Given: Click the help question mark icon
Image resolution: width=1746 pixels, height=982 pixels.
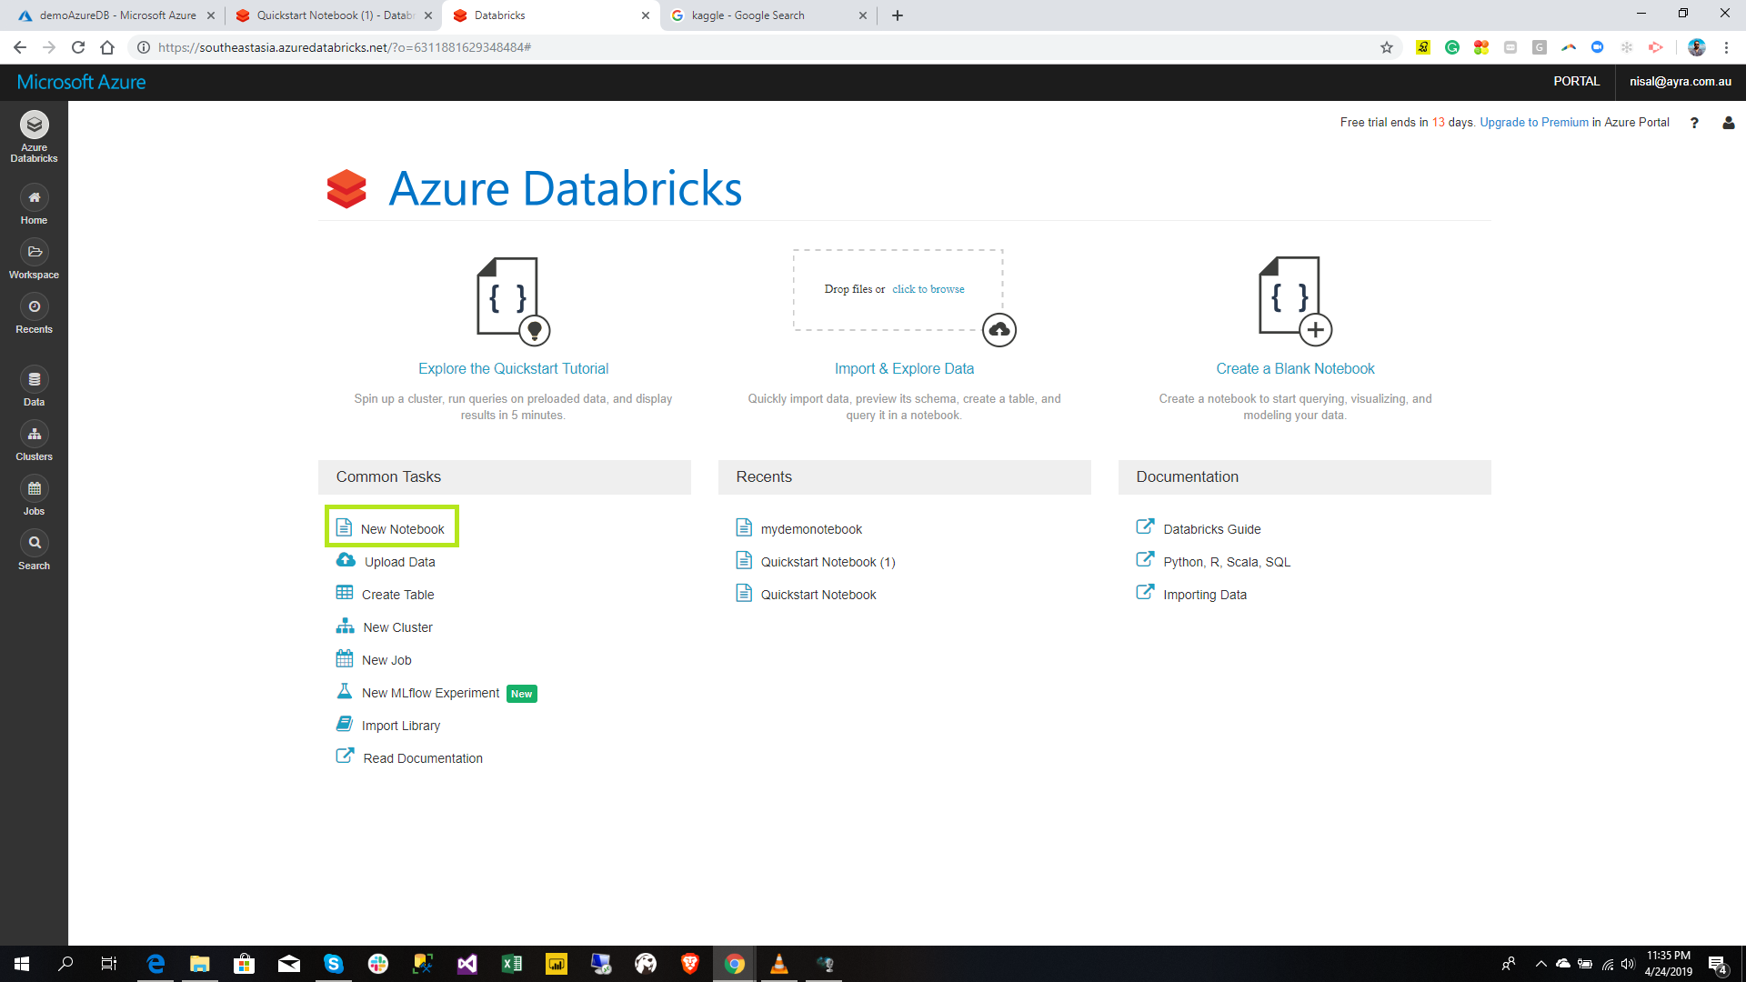Looking at the screenshot, I should point(1694,123).
